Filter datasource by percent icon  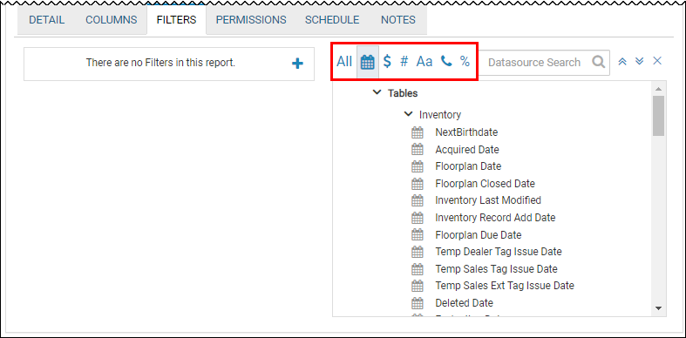tap(465, 62)
